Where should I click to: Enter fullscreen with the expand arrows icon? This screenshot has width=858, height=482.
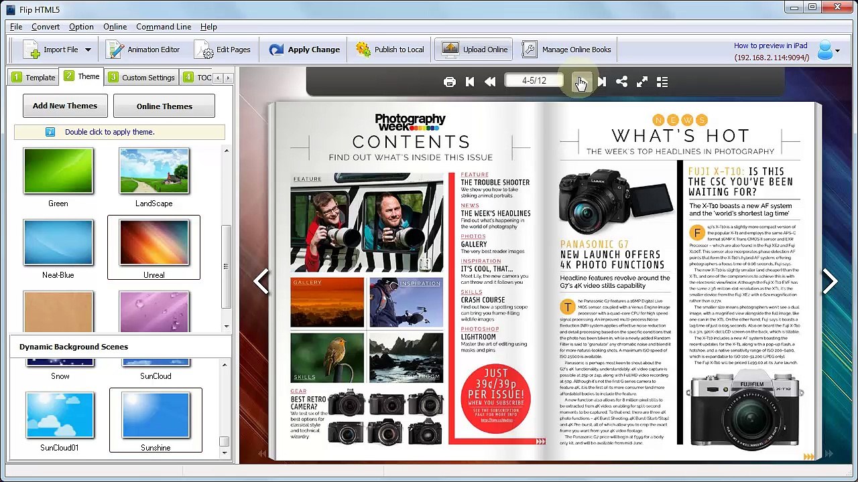click(642, 82)
